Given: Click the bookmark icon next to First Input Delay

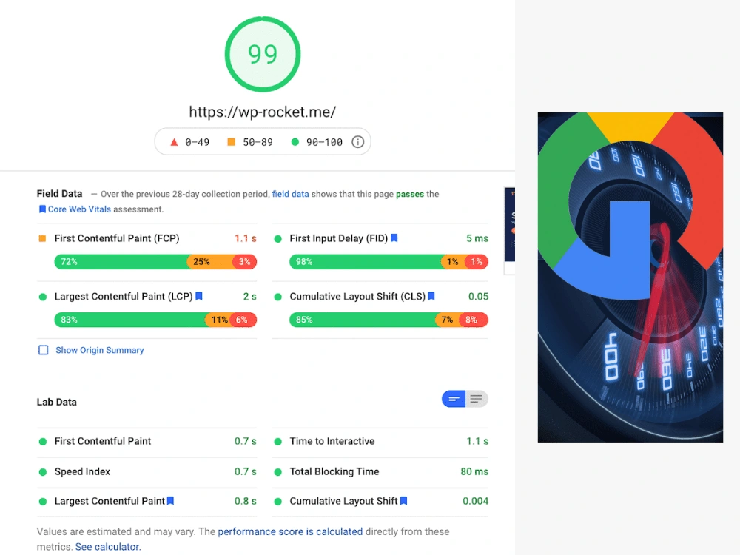Looking at the screenshot, I should click(x=394, y=238).
